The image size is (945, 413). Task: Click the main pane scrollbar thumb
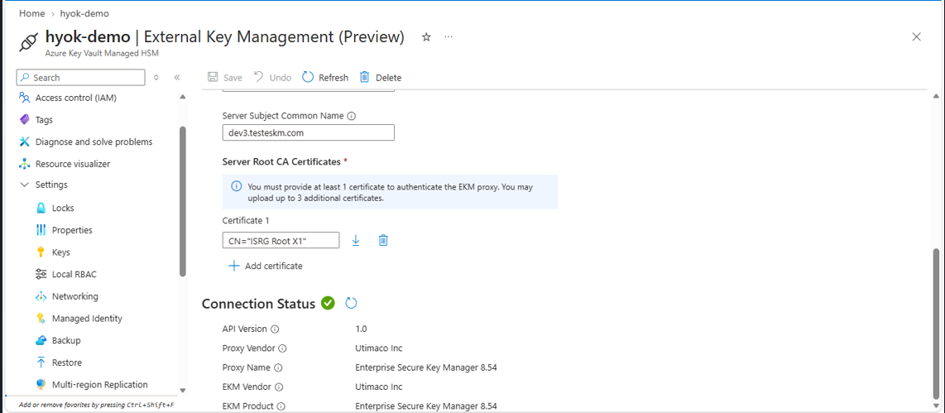click(x=936, y=324)
